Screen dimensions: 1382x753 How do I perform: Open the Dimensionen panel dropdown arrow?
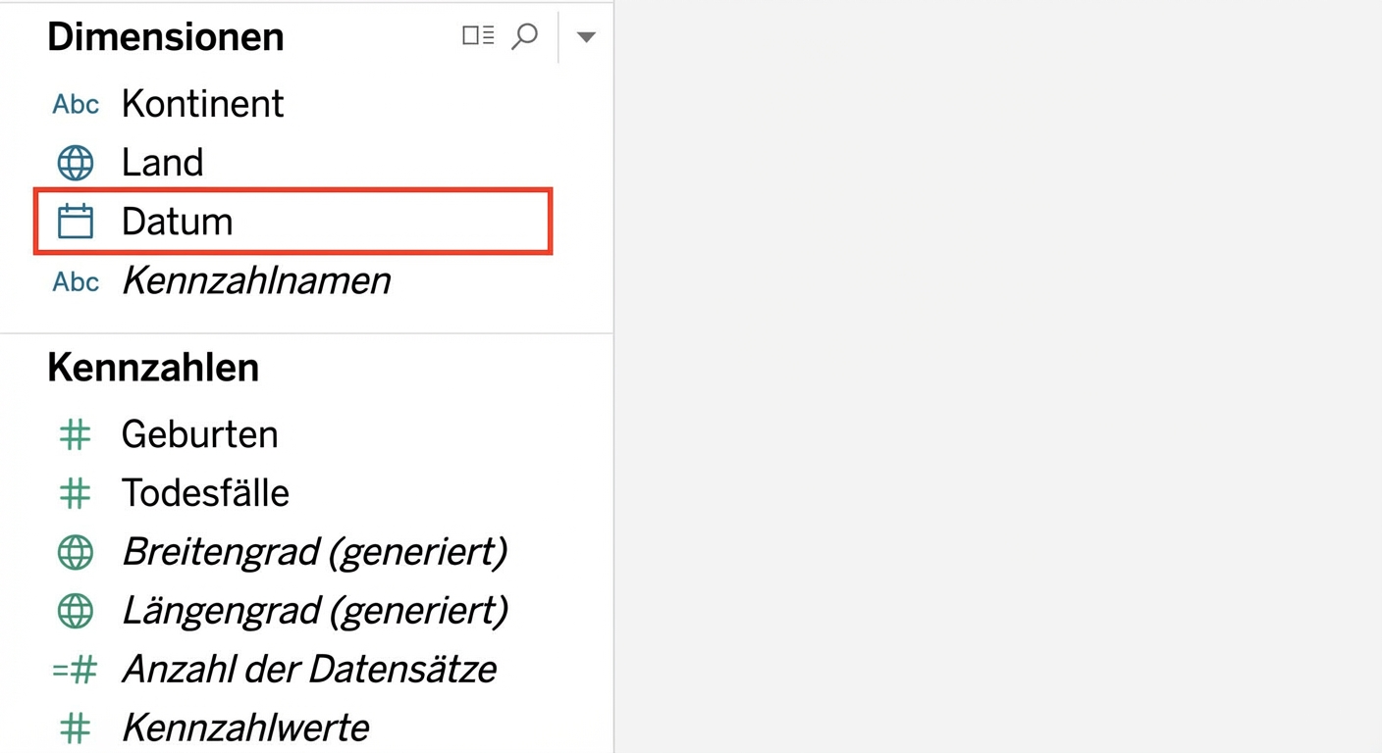click(586, 37)
